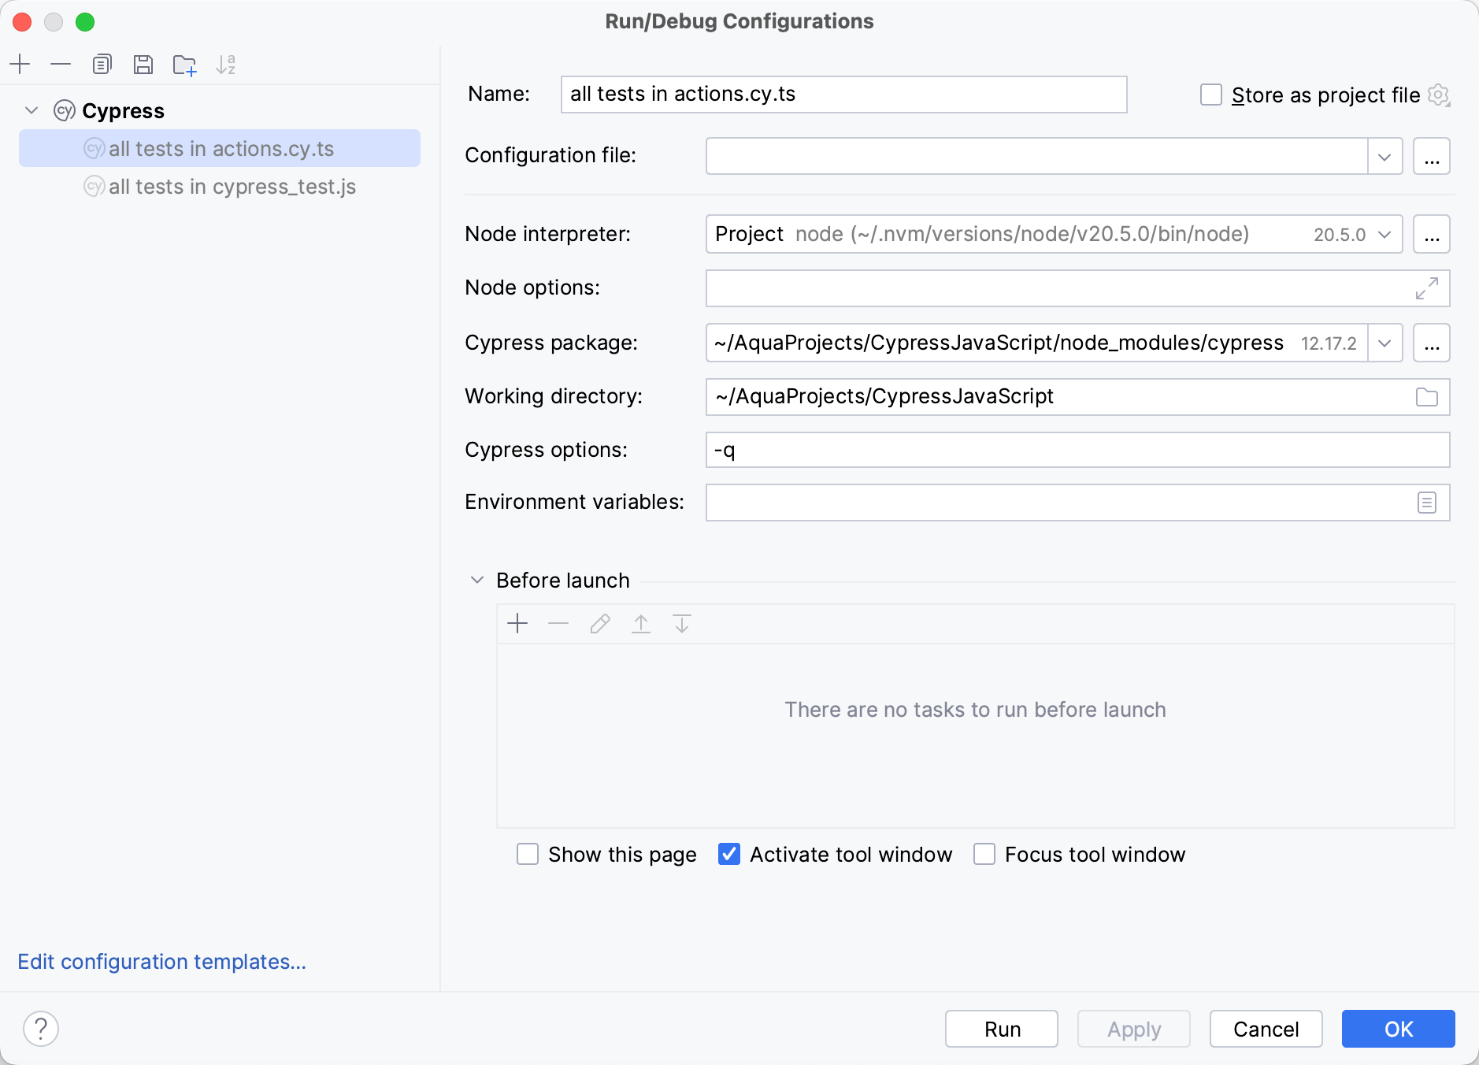Browse for Working directory folder icon
Image resolution: width=1479 pixels, height=1065 pixels.
1426,397
